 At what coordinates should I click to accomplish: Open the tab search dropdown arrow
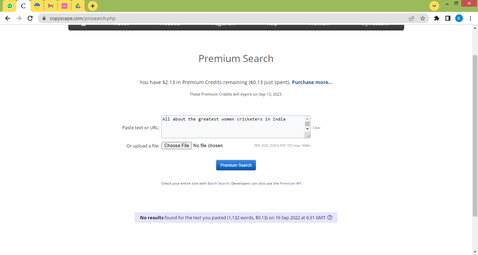click(434, 6)
